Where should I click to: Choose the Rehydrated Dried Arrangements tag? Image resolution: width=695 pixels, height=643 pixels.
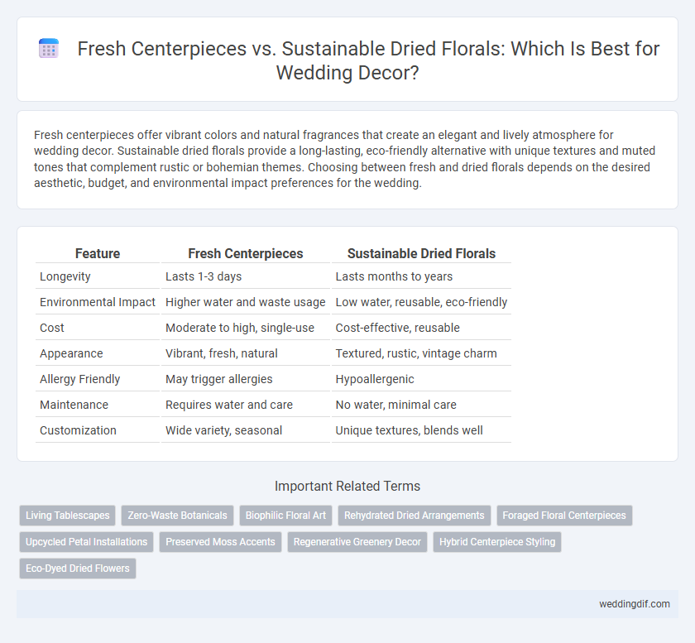[414, 516]
